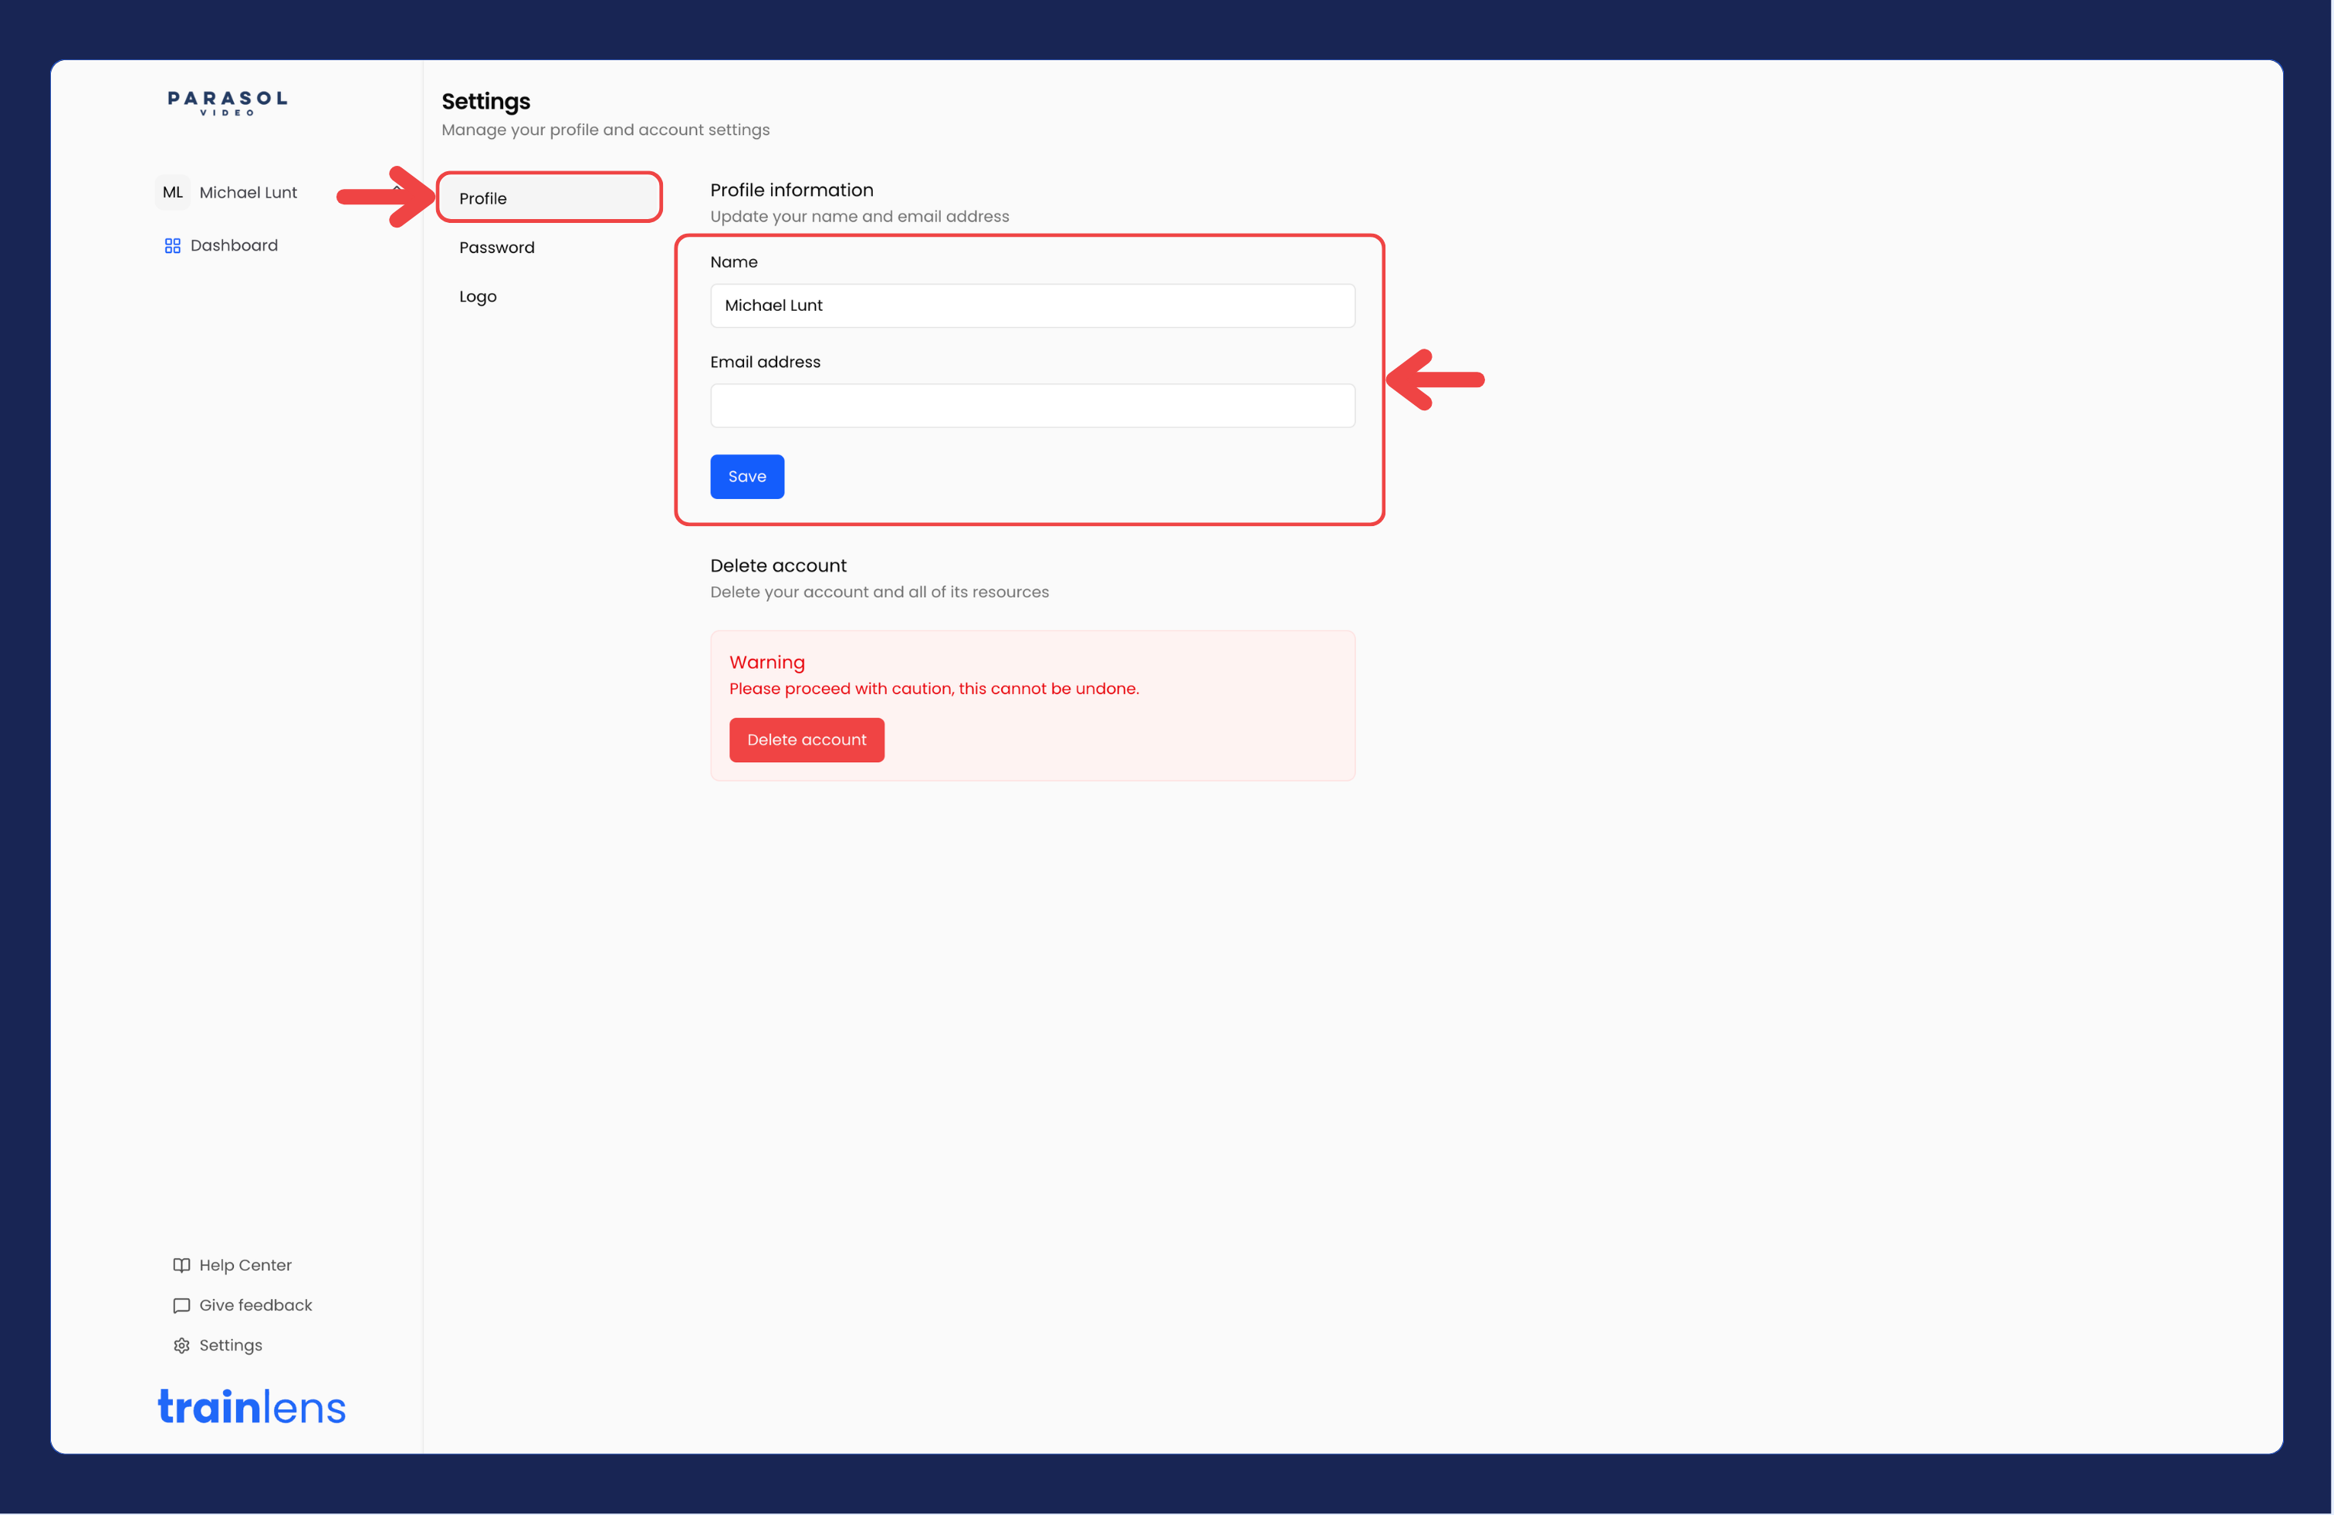Click 'Delete your account and all of its resources'
This screenshot has width=2334, height=1515.
[x=878, y=593]
